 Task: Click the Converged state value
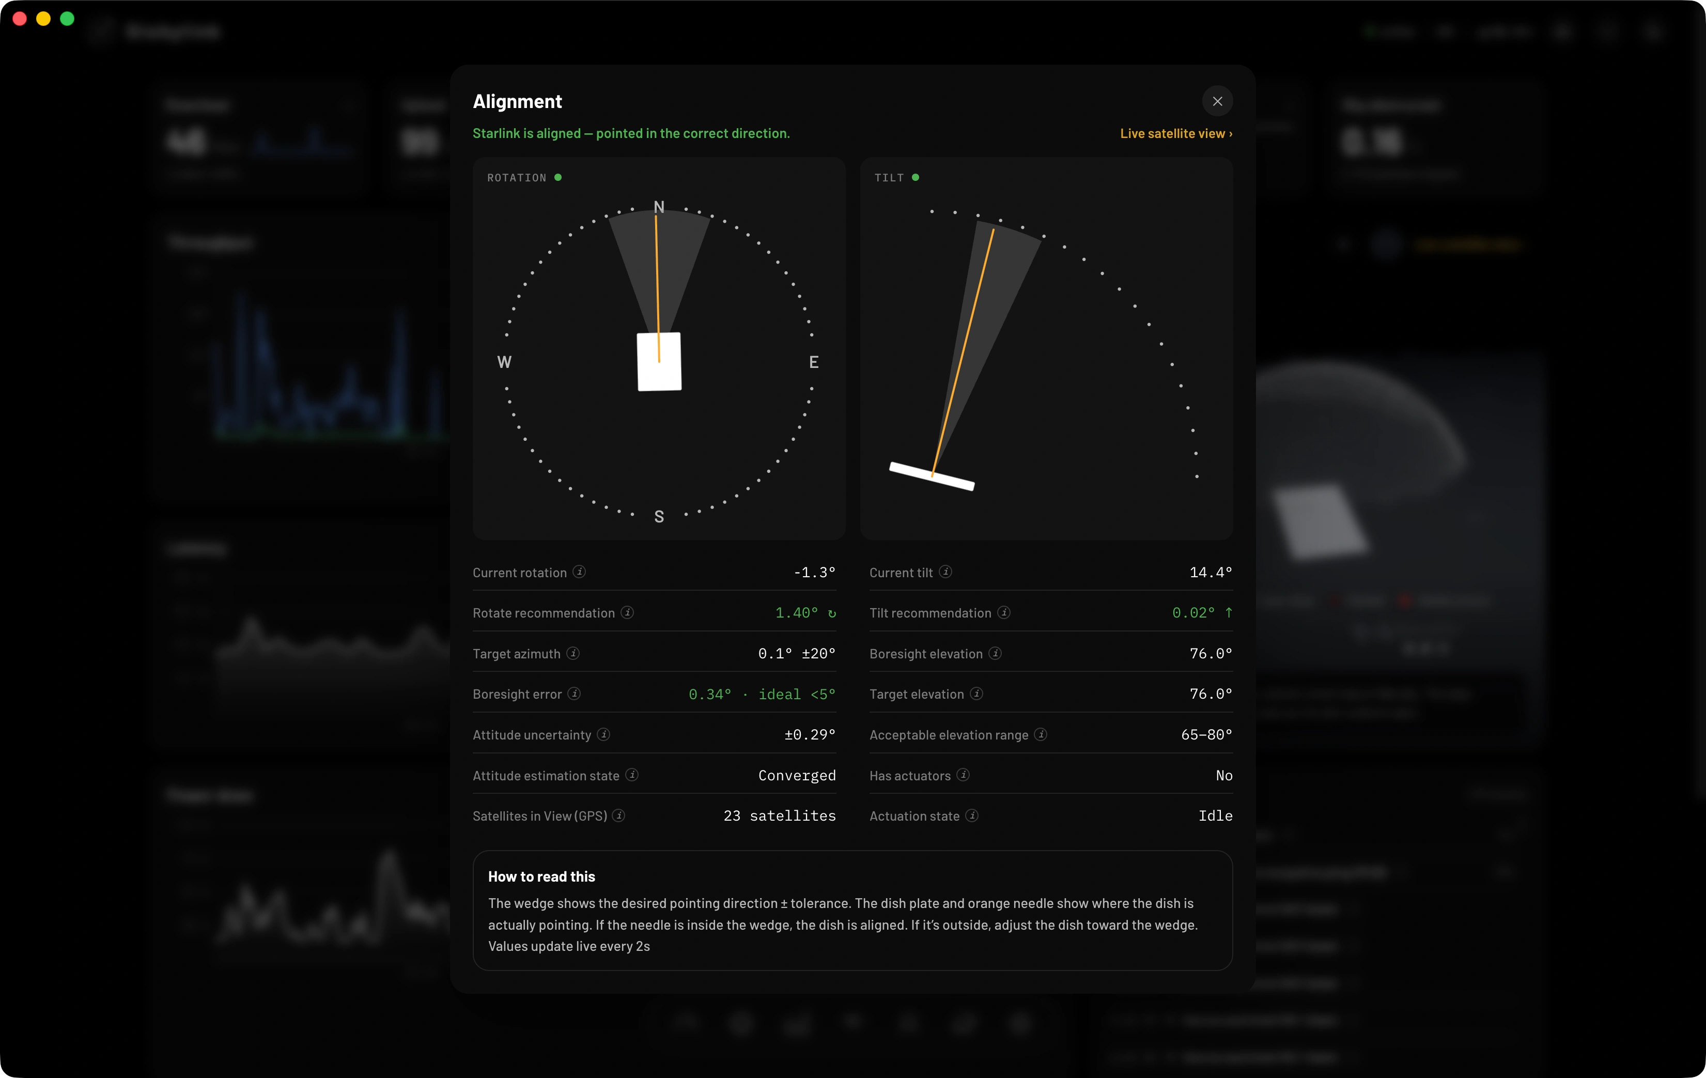coord(797,775)
